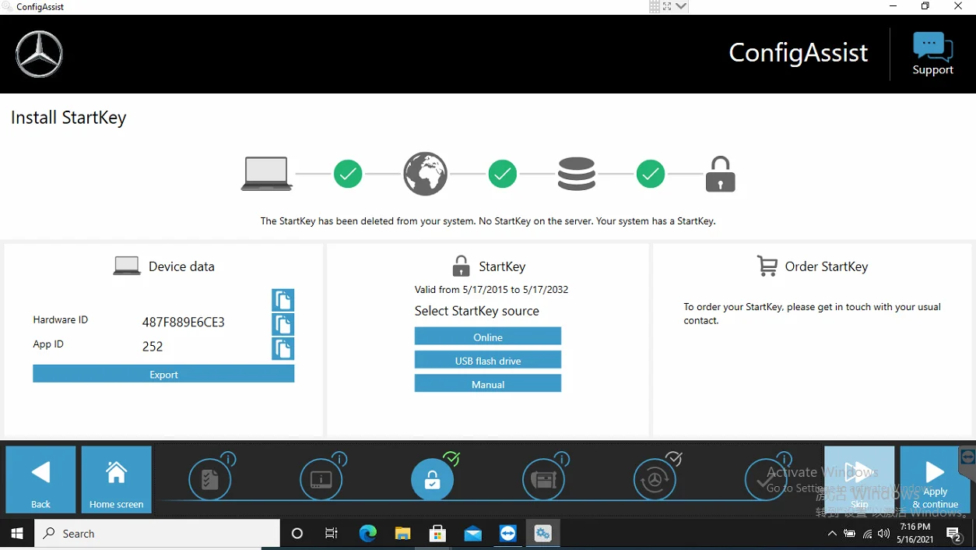
Task: Click the title bar grid icon
Action: click(655, 6)
